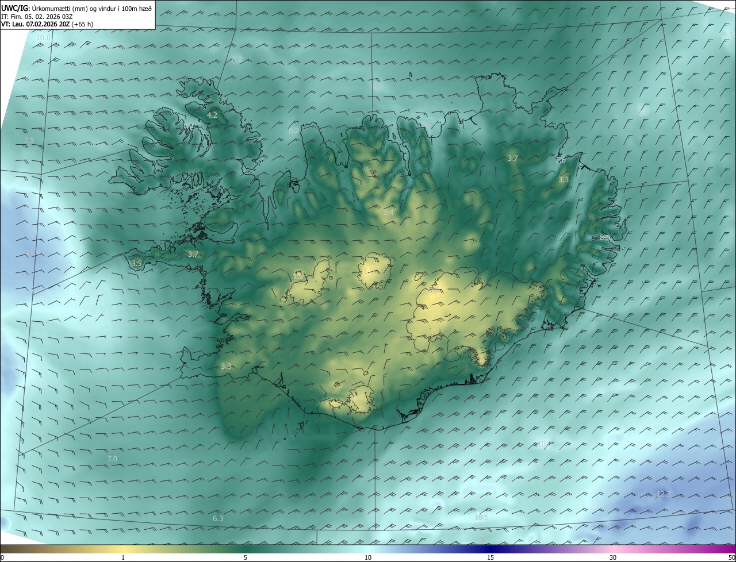Click the 12.3 value label in the blue area
The height and width of the screenshot is (562, 736).
click(664, 494)
